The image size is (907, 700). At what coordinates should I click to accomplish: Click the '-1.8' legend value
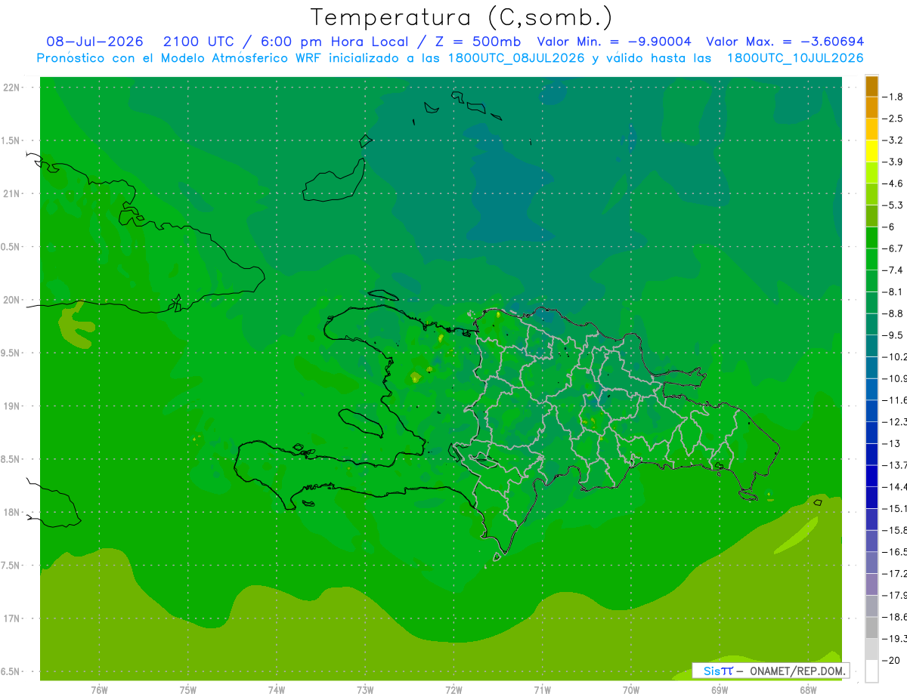893,97
